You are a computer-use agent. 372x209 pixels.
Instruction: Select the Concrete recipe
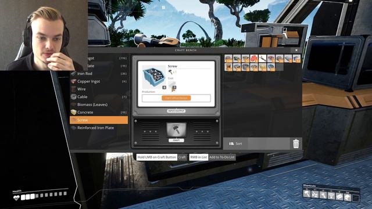coord(99,112)
